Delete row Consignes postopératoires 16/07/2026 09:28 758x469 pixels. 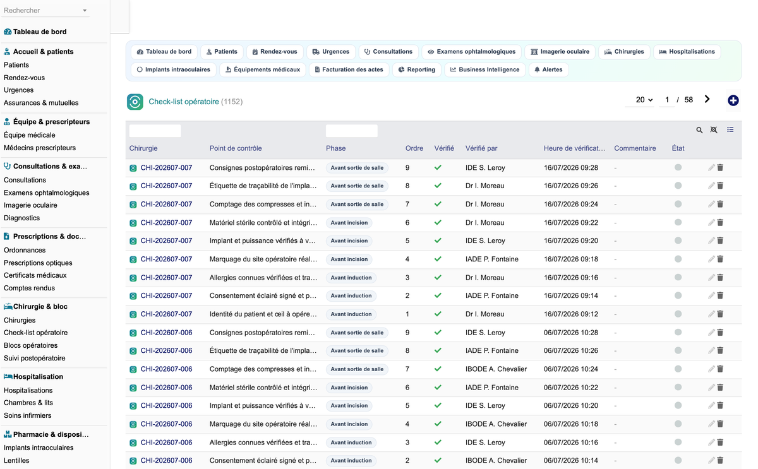click(720, 168)
